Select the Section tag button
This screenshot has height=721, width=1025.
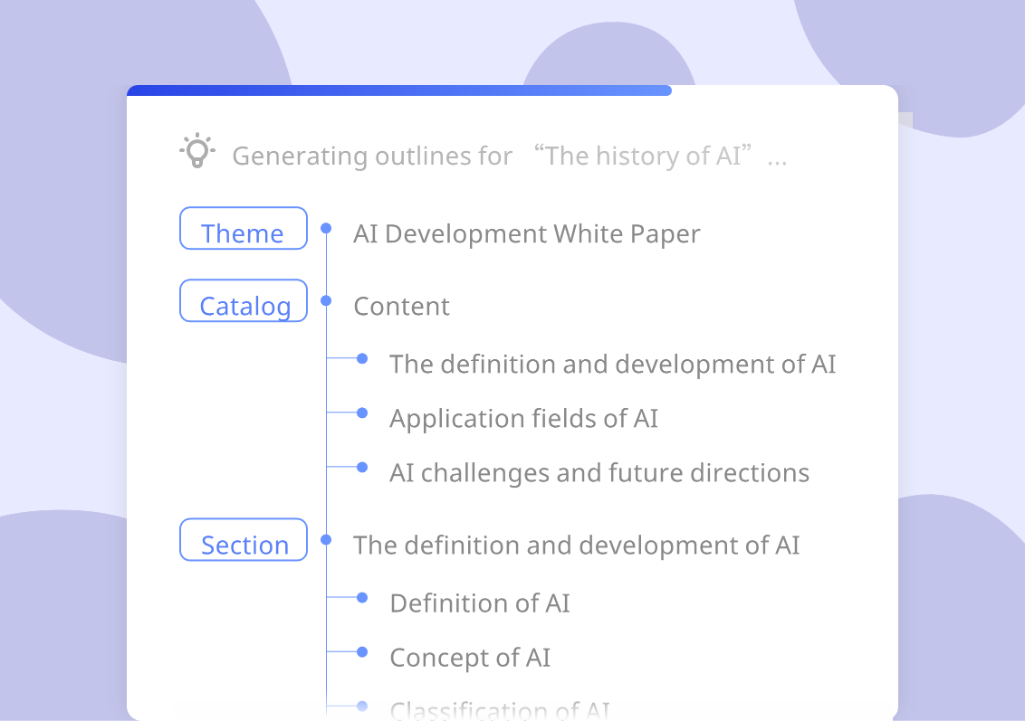(x=244, y=540)
